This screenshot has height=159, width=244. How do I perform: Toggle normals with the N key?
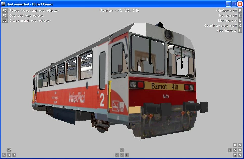240,16
